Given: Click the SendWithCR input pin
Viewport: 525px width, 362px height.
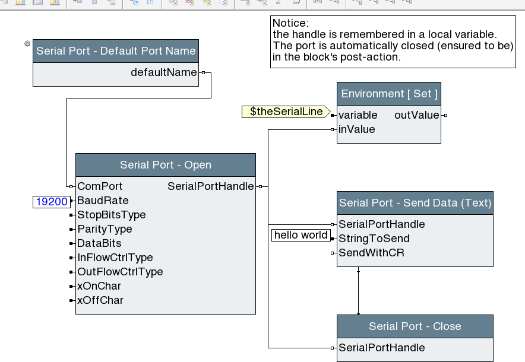Looking at the screenshot, I should coord(333,253).
